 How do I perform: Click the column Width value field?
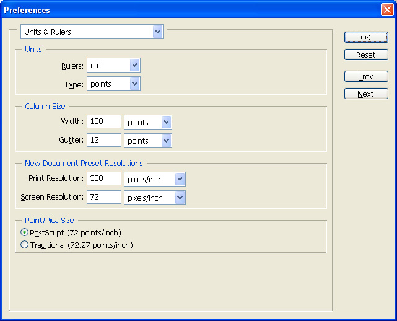(x=104, y=121)
